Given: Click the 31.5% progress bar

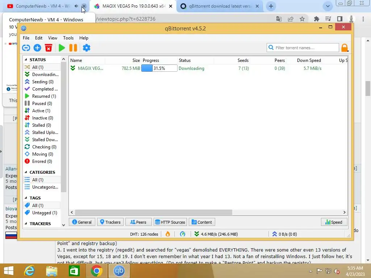Looking at the screenshot, I should coord(159,68).
